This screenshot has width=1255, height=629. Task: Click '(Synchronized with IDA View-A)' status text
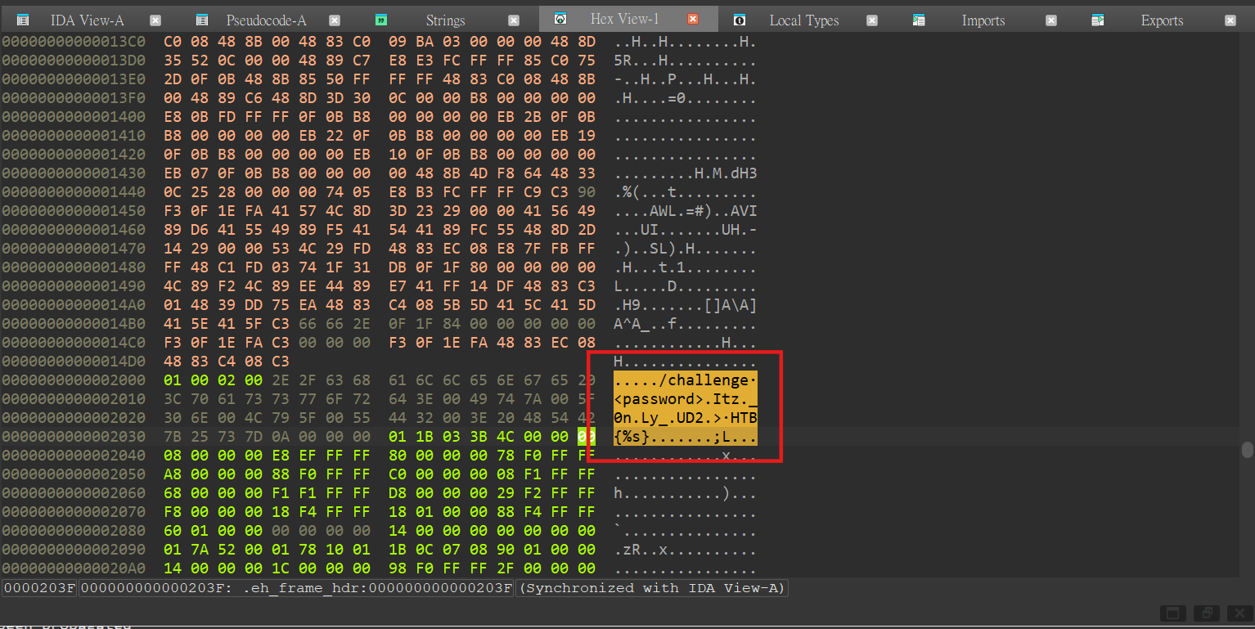click(652, 588)
